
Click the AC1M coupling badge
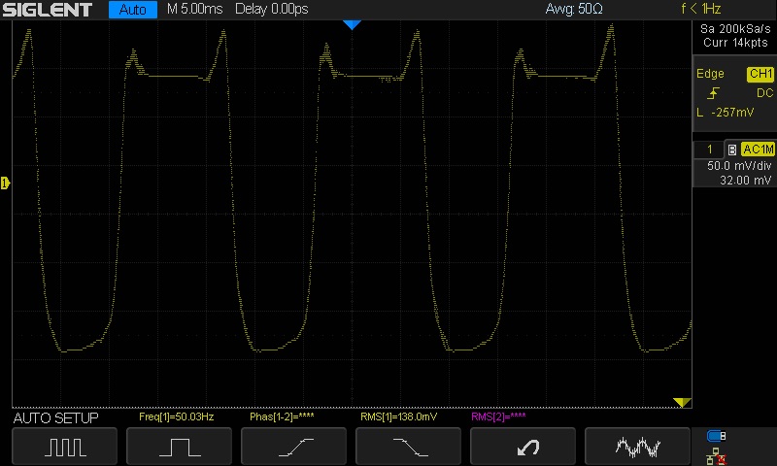[758, 150]
